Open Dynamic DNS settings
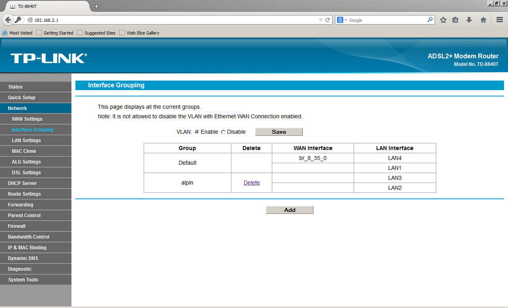Screen dimensions: 508x308 (x=36, y=258)
